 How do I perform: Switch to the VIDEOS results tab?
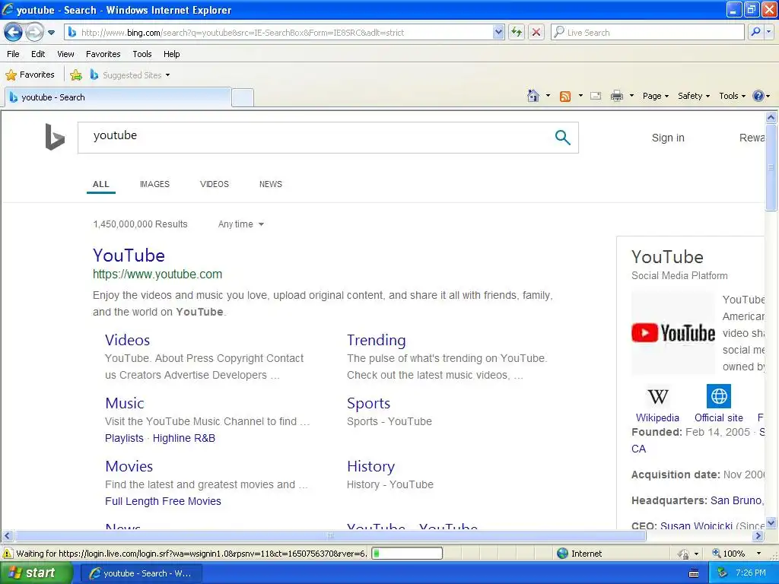click(x=214, y=184)
